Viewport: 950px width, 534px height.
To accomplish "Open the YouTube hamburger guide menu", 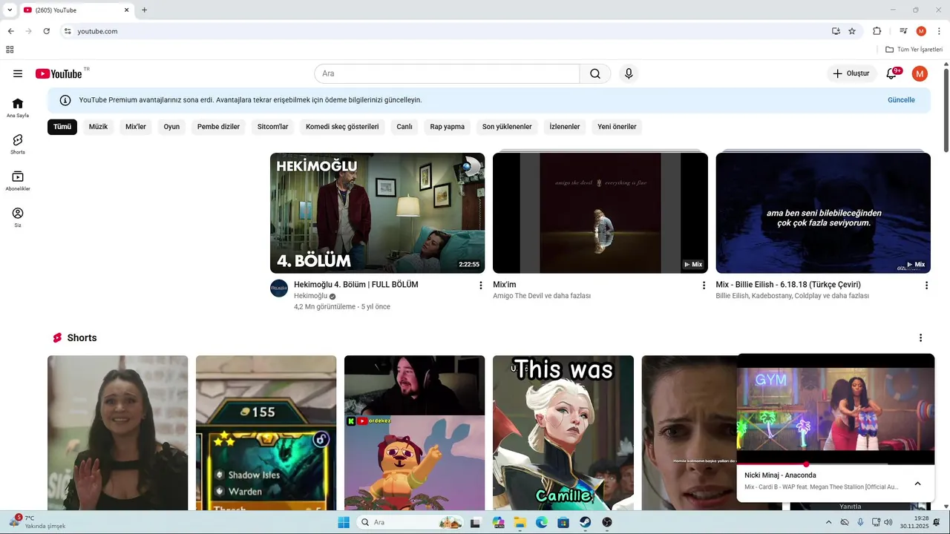I will [18, 73].
